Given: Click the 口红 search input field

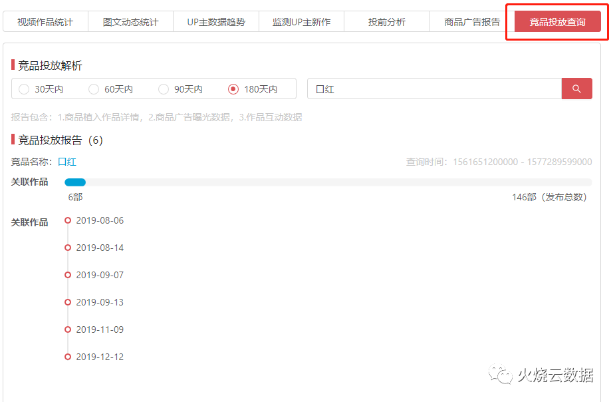Looking at the screenshot, I should tap(434, 89).
